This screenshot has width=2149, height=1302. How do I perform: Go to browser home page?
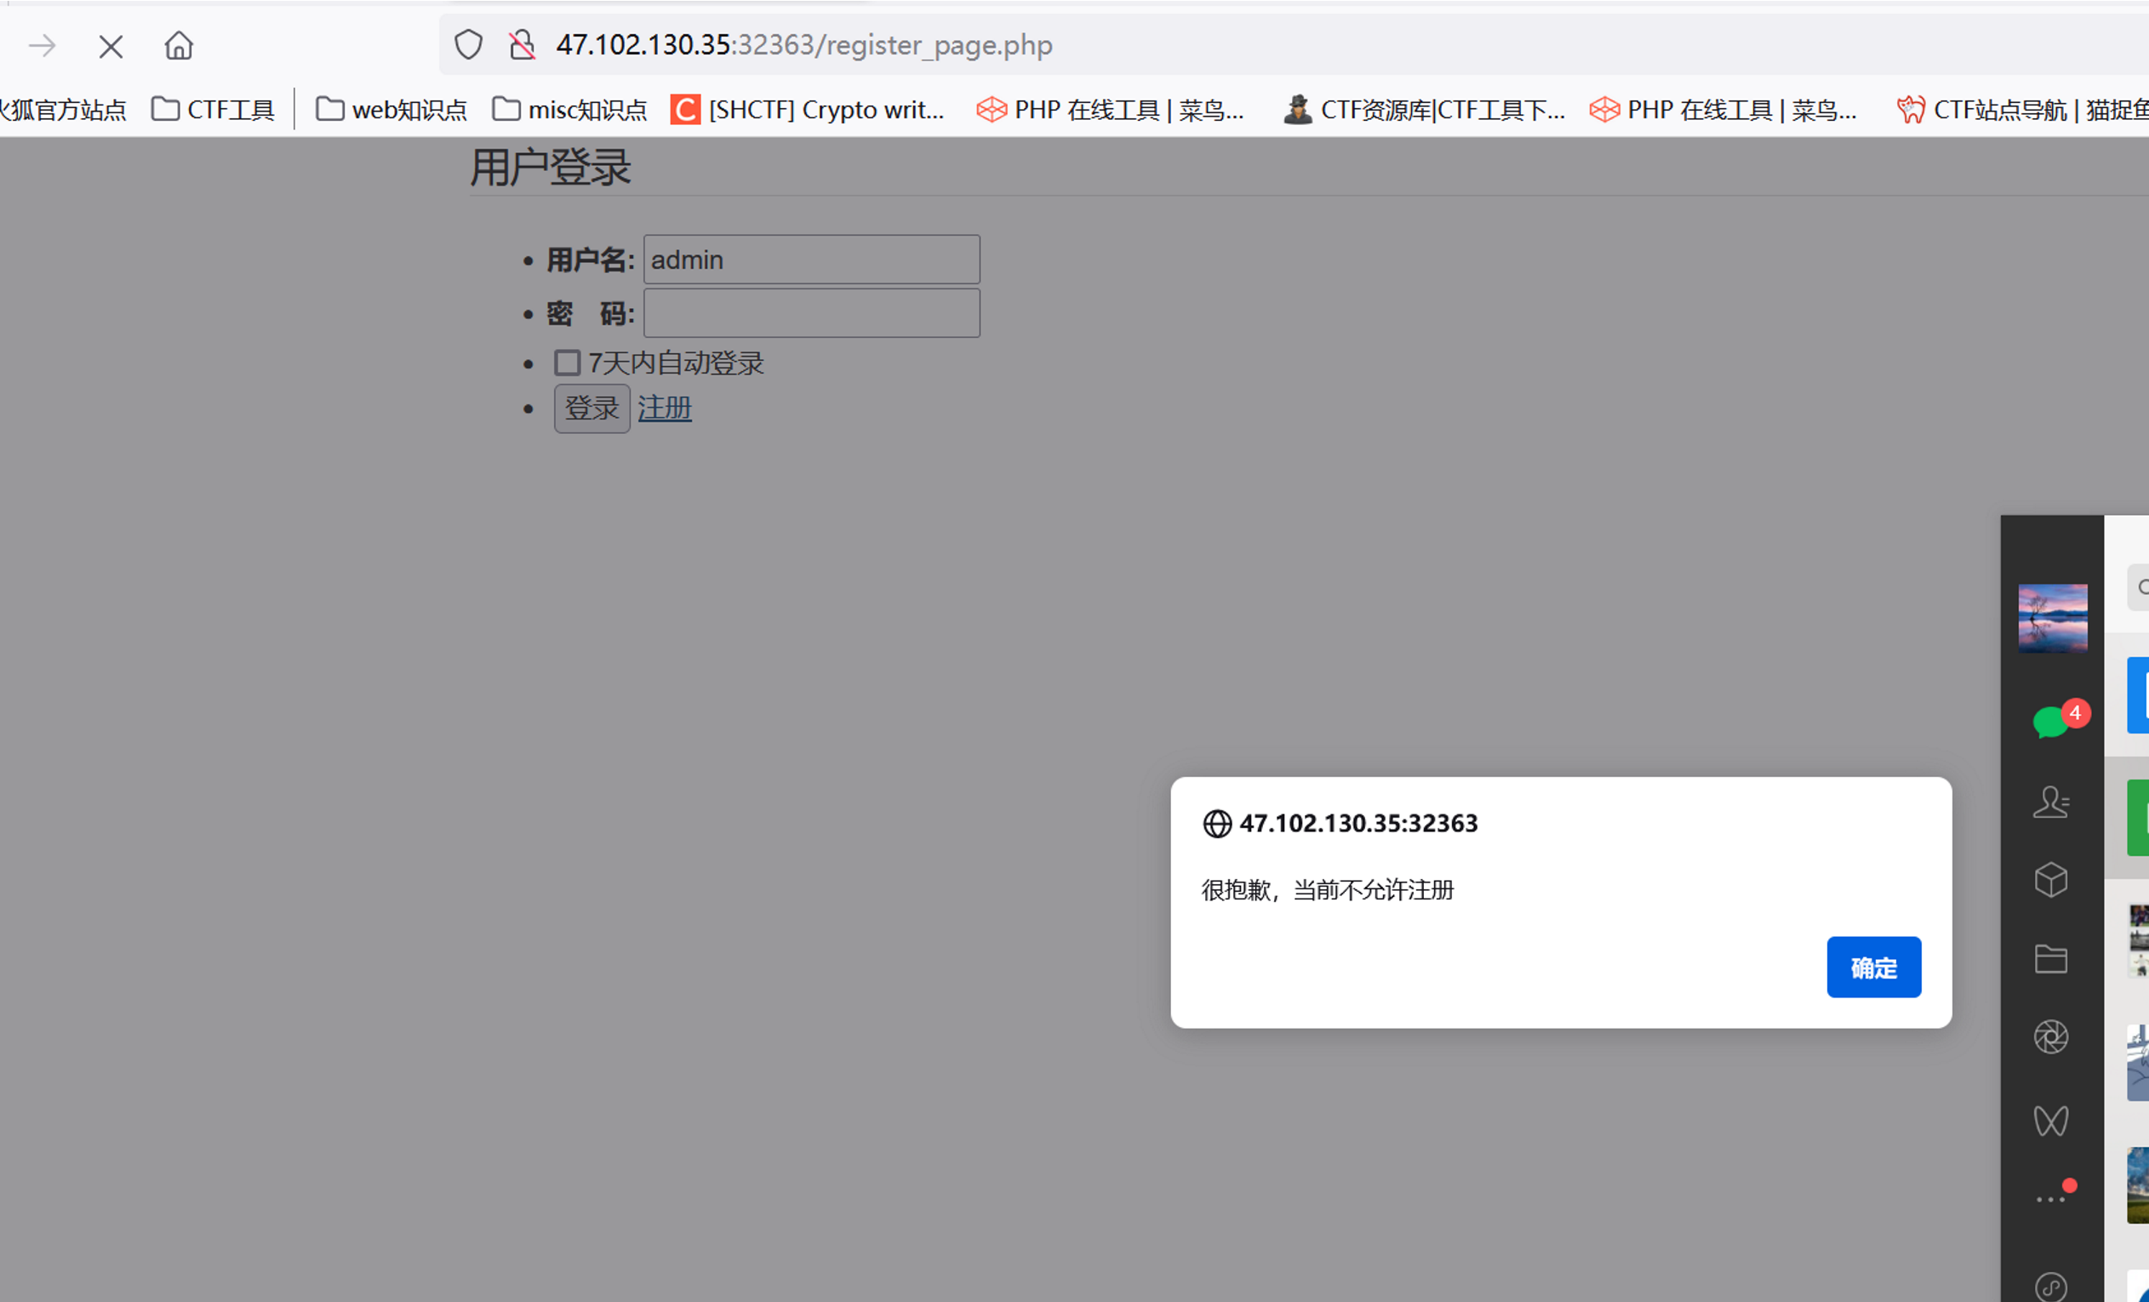[x=179, y=45]
